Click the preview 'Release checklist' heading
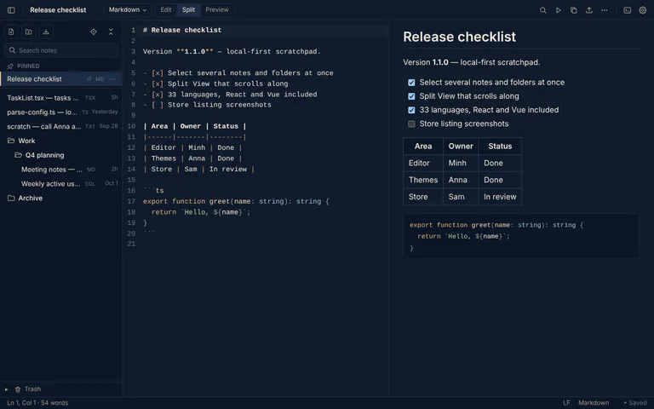Image resolution: width=654 pixels, height=409 pixels. point(459,37)
